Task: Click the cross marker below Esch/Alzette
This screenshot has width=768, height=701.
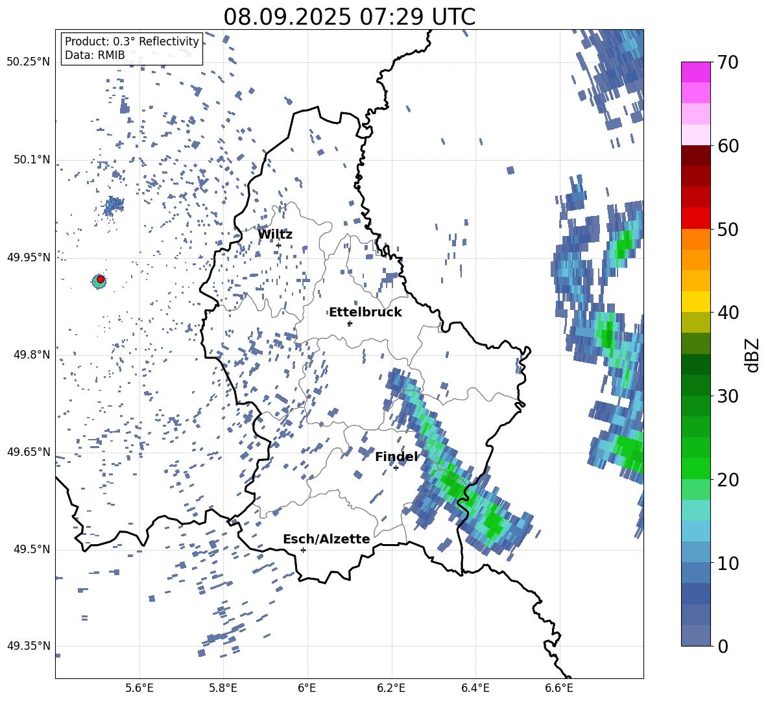Action: point(303,550)
